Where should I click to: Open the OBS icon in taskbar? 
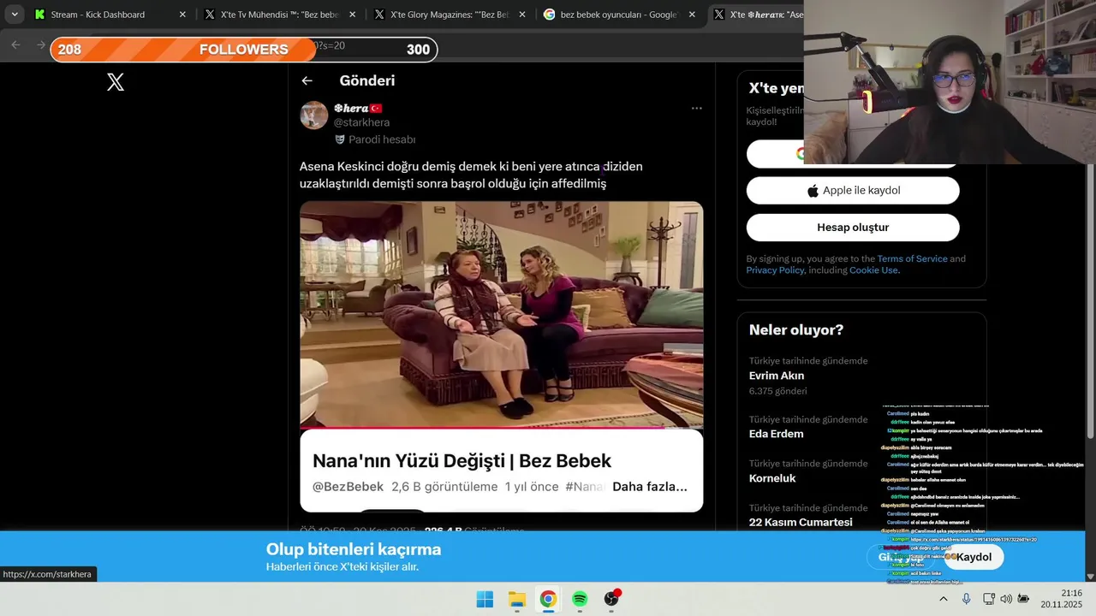pos(611,599)
